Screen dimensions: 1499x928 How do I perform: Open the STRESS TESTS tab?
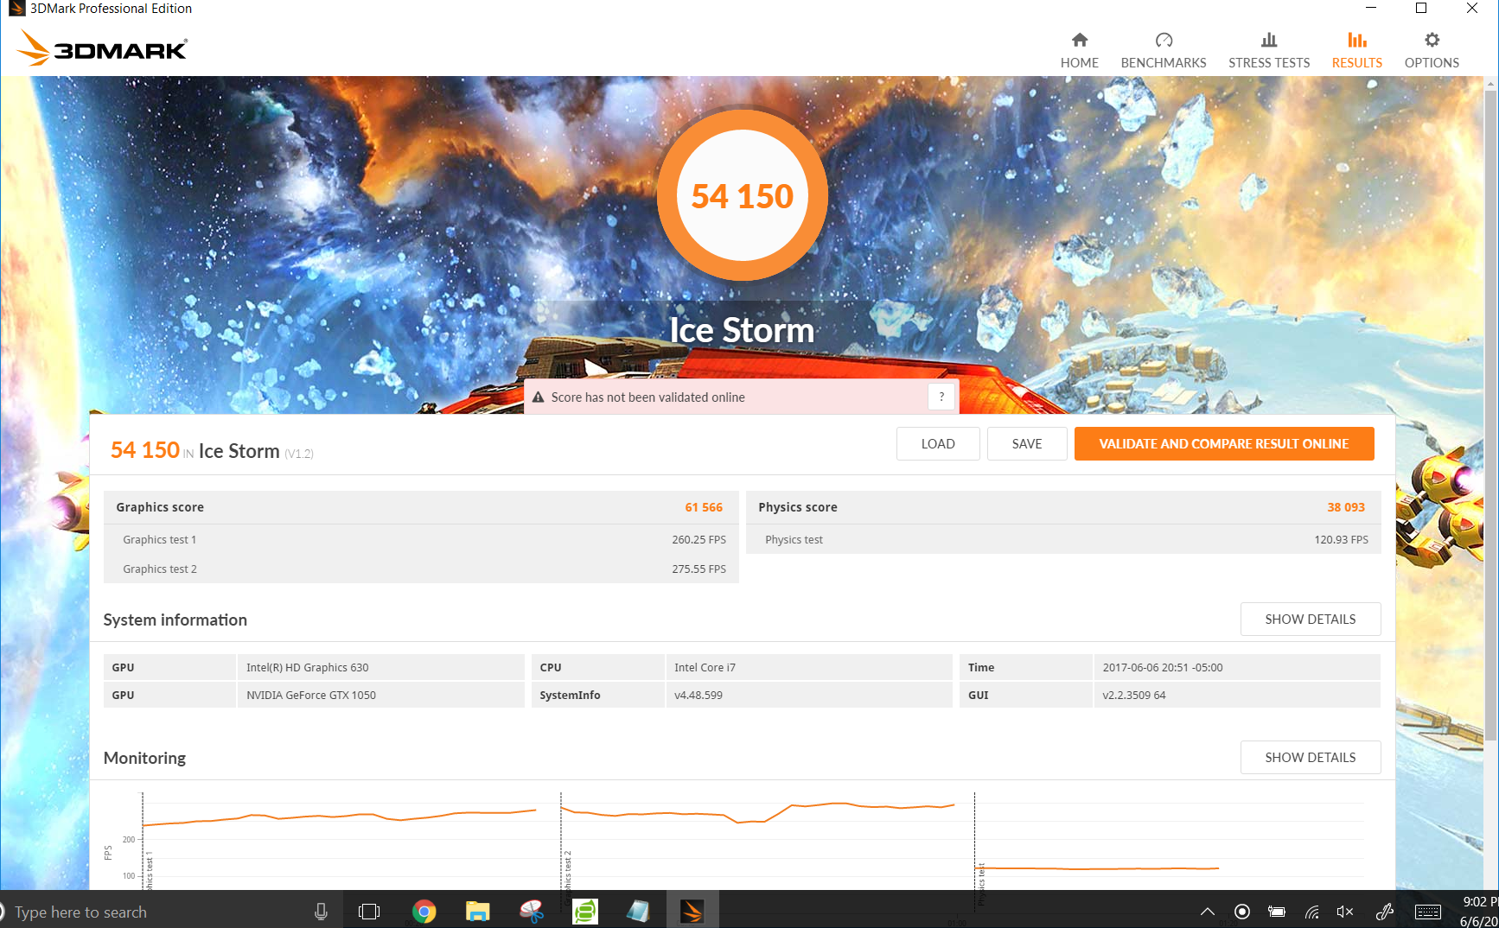click(x=1268, y=51)
